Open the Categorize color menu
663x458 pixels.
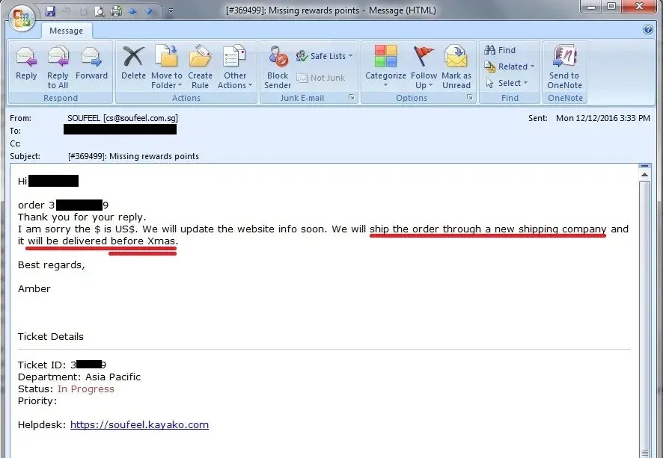[x=385, y=67]
